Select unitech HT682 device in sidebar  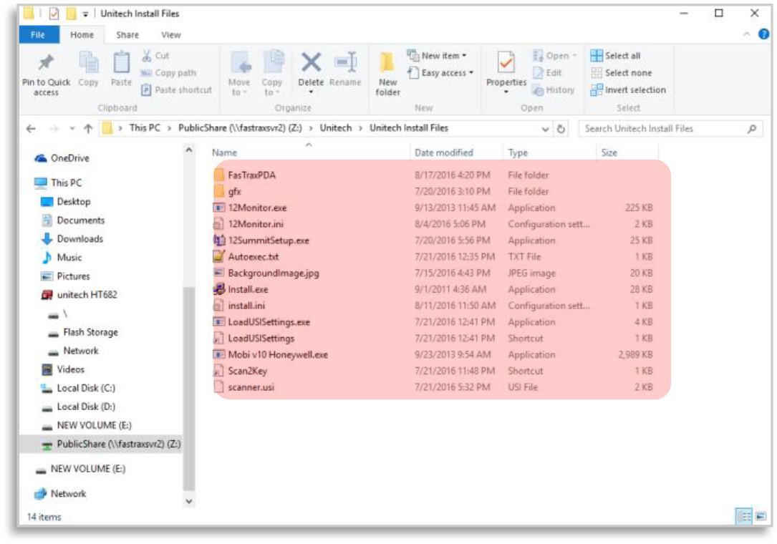[79, 295]
